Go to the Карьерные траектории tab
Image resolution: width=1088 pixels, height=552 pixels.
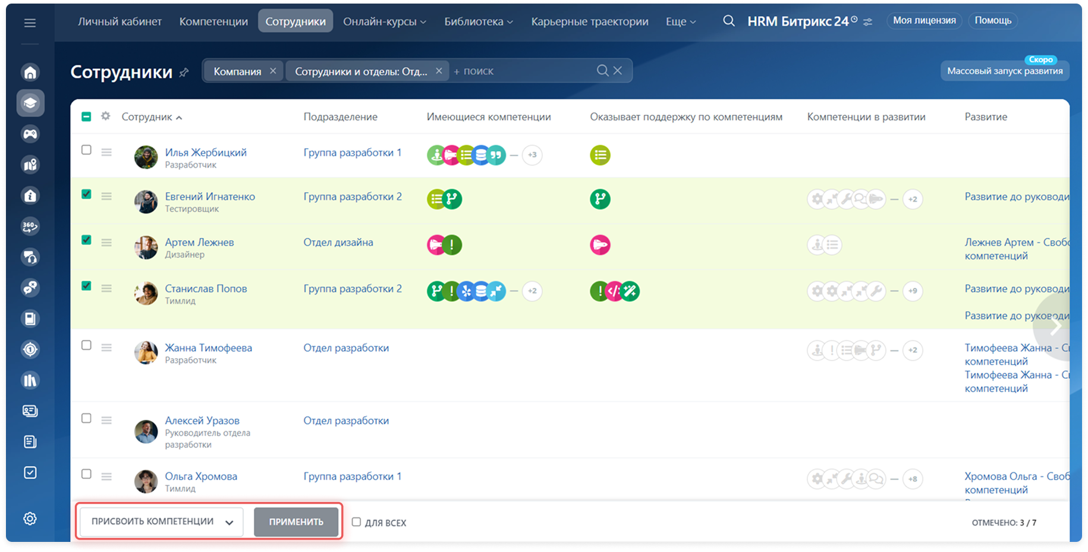589,21
